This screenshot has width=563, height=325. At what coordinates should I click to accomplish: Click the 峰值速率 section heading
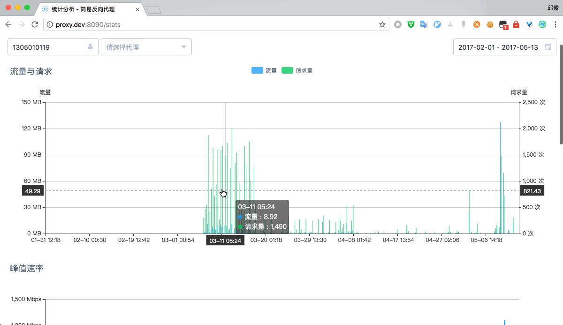(27, 268)
